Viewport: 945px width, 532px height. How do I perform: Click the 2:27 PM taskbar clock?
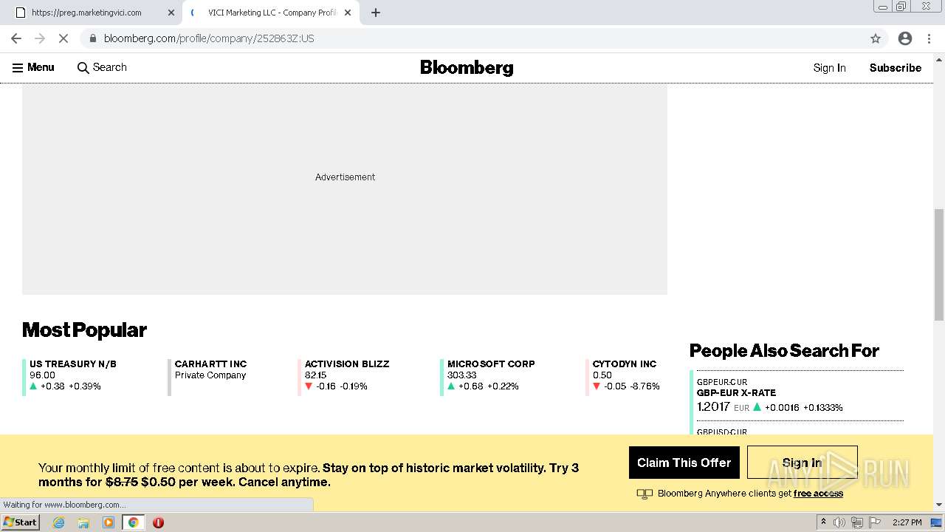(x=907, y=522)
